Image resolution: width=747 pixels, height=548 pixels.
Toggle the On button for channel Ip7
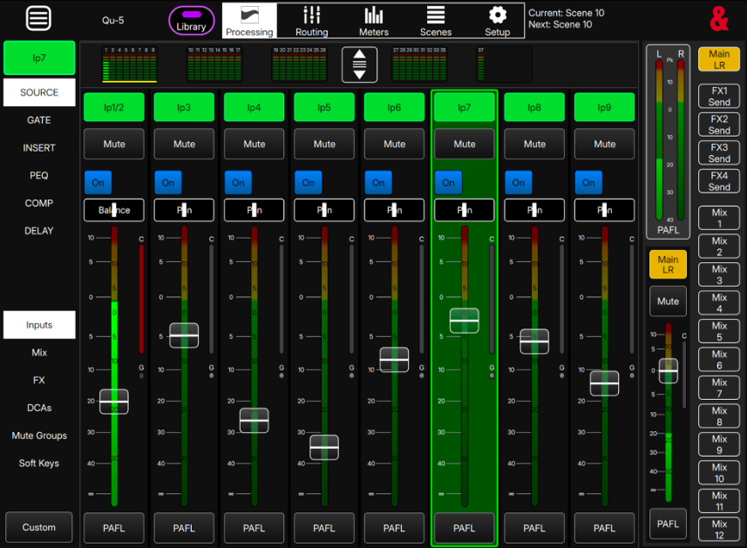tap(448, 182)
